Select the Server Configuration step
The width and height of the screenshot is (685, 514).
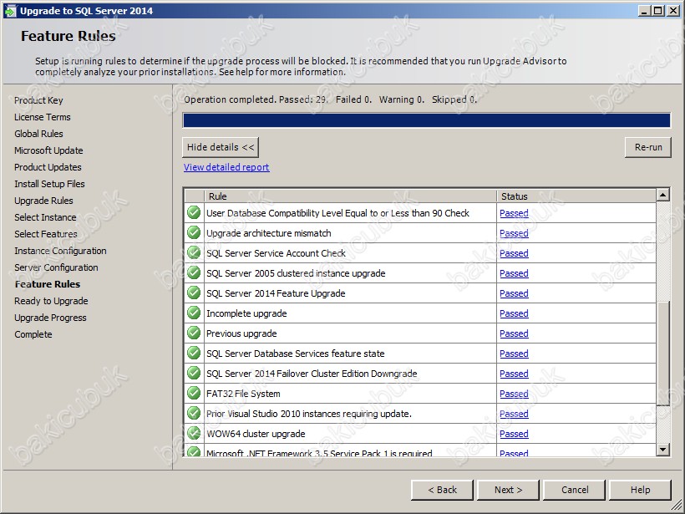click(x=56, y=267)
